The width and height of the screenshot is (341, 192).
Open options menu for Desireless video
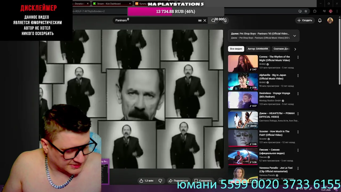(x=298, y=94)
